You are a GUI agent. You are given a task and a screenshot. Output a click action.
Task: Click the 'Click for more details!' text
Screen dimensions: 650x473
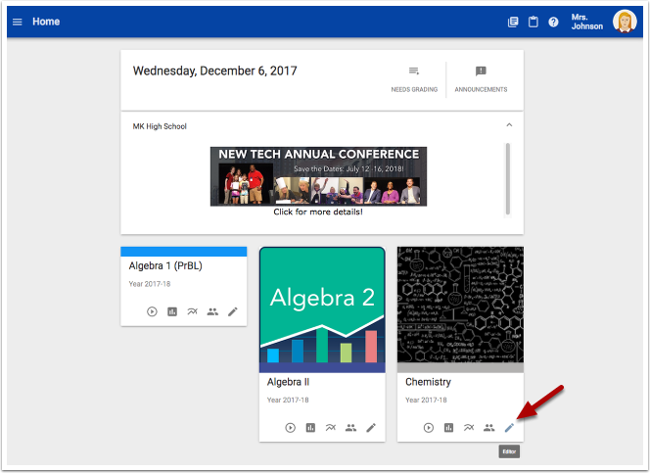[x=318, y=212]
